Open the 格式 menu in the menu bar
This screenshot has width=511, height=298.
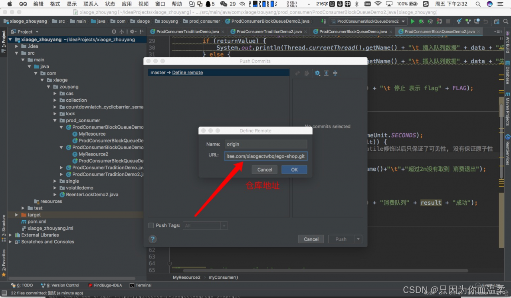[55, 4]
